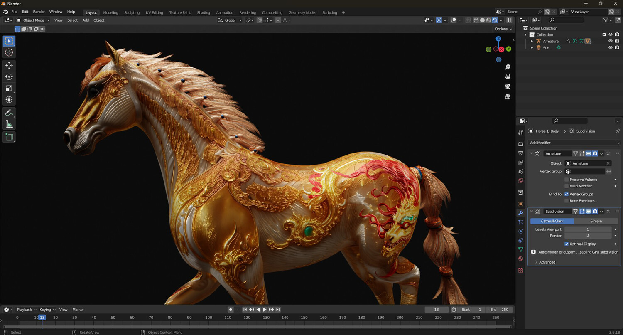Image resolution: width=623 pixels, height=335 pixels.
Task: Open the Tool settings properties tab
Action: 521,132
